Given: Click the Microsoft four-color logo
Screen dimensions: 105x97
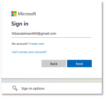Looking at the screenshot, I should coord(14,14).
